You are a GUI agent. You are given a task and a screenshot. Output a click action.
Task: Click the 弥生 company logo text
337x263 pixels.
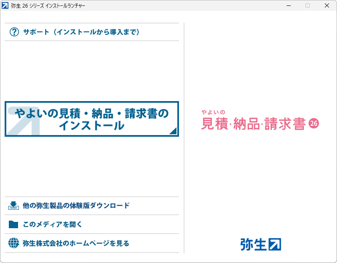[253, 244]
